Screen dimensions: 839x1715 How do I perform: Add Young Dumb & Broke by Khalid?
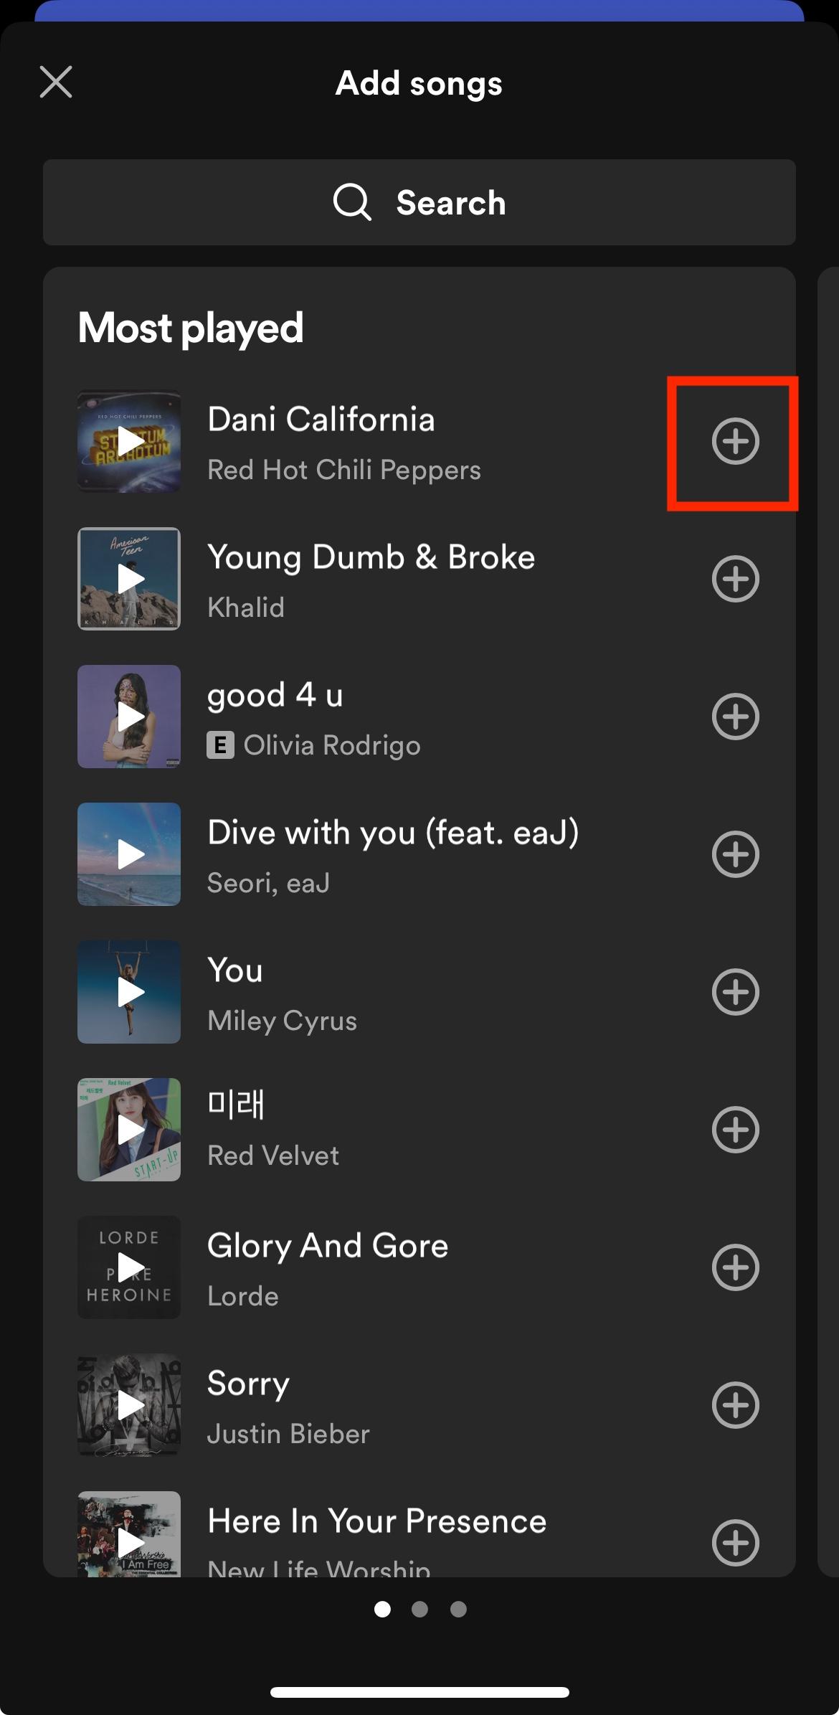[734, 578]
